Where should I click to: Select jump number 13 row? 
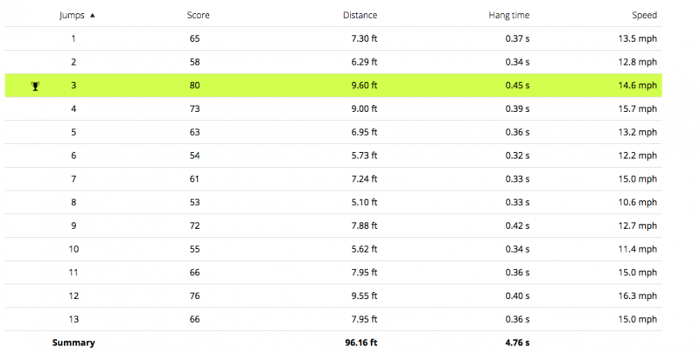tap(73, 319)
